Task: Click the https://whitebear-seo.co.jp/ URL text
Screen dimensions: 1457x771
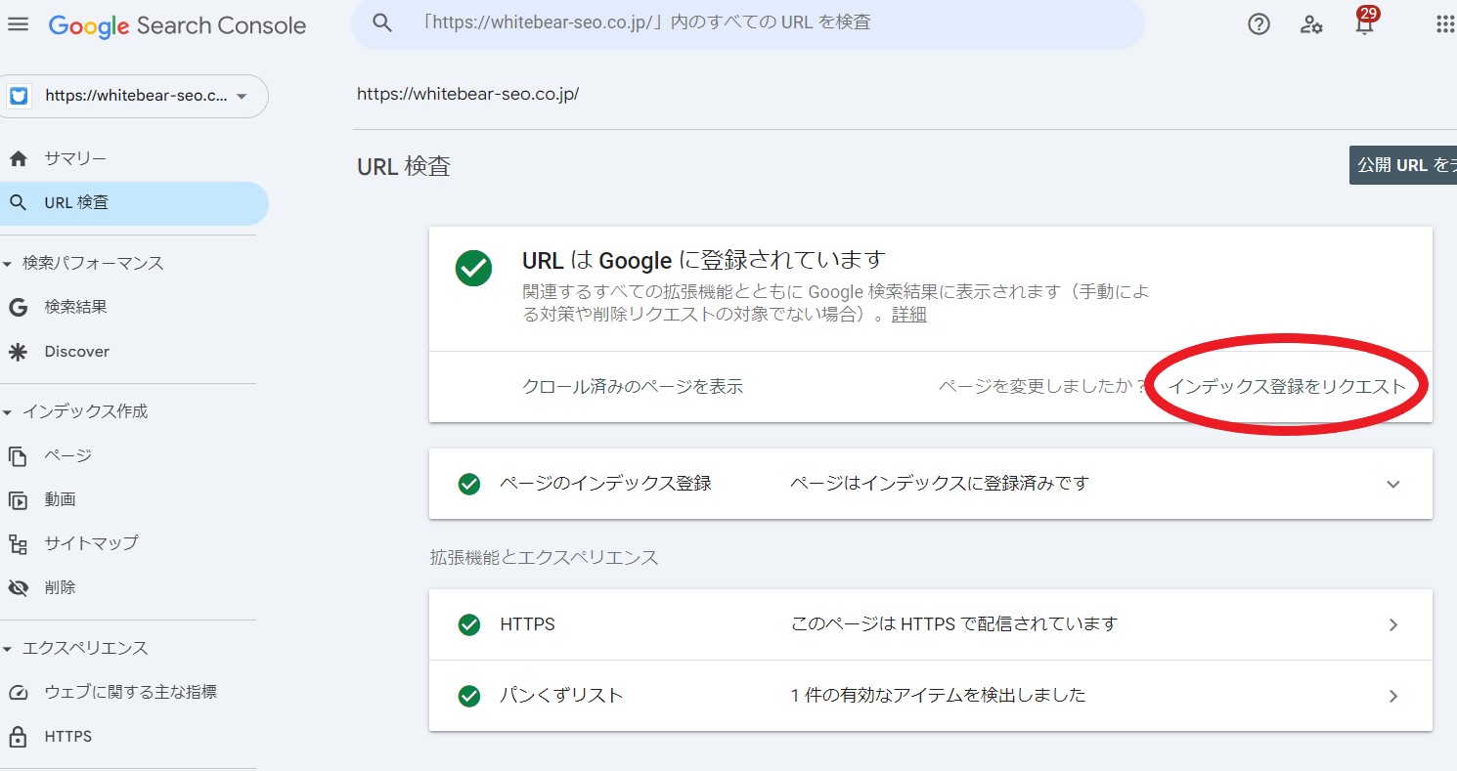Action: coord(467,95)
